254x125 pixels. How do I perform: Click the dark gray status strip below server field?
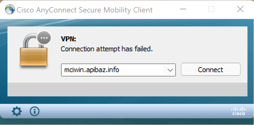(x=127, y=90)
